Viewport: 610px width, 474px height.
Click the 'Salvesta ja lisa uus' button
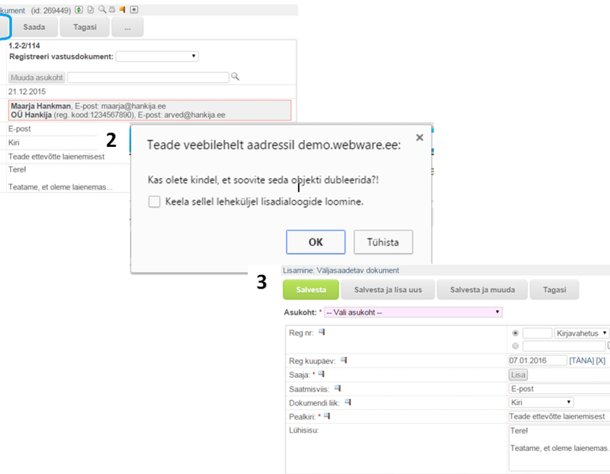tap(388, 290)
